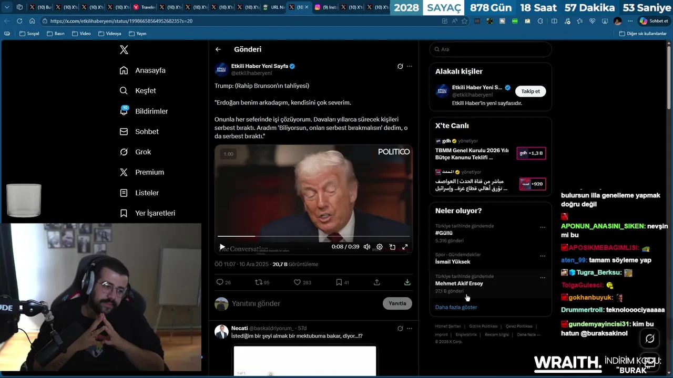Image resolution: width=673 pixels, height=378 pixels.
Task: Open more options on Necati's reply
Action: coord(410,329)
